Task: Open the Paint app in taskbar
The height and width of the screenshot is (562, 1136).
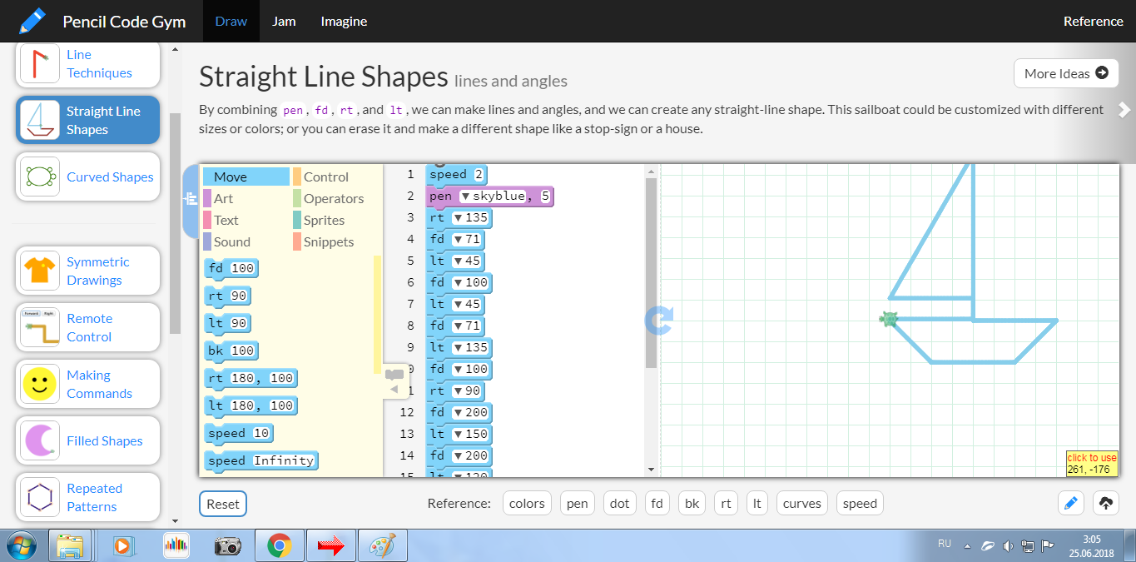Action: 382,546
